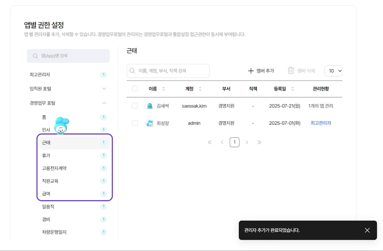The width and height of the screenshot is (383, 251).
Task: Click the trash icon for 멤버 삭제
Action: (x=290, y=71)
